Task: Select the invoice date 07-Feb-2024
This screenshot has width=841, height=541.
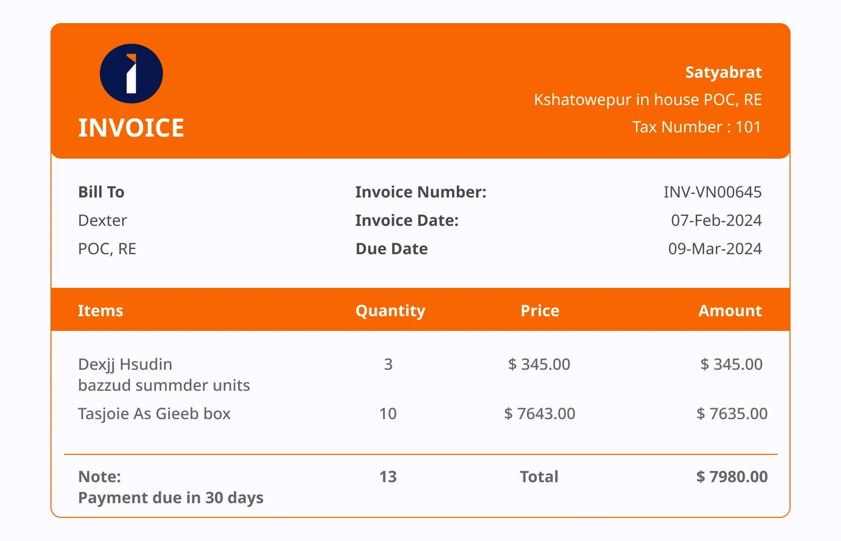Action: pyautogui.click(x=716, y=221)
